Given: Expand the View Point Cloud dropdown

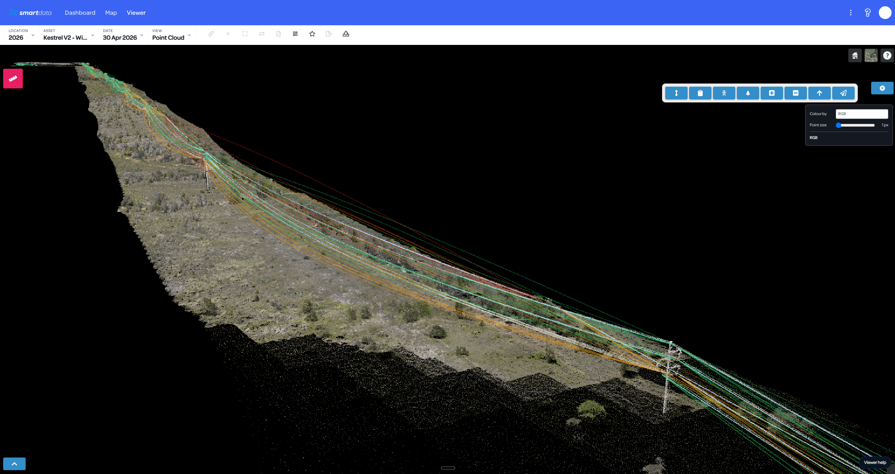Looking at the screenshot, I should 172,35.
